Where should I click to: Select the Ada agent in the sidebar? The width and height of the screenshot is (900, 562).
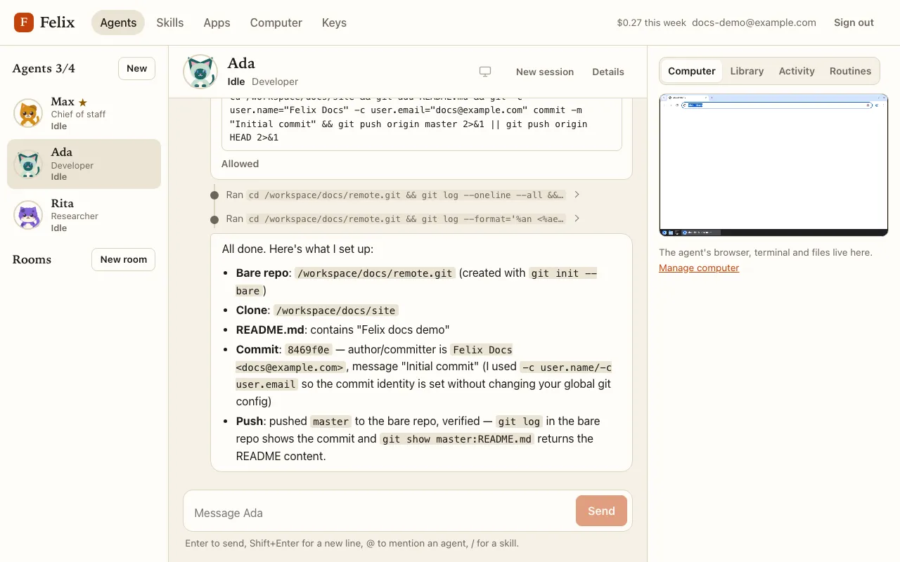coord(84,164)
